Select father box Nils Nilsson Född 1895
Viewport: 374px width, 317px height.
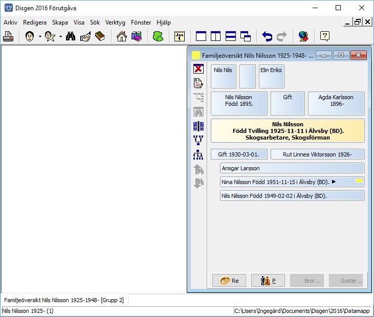(x=239, y=103)
